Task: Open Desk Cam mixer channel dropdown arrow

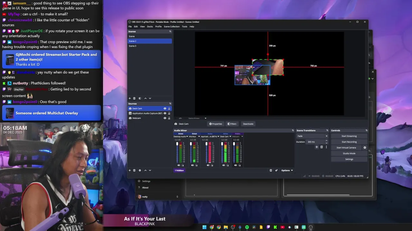Action: tap(230, 137)
